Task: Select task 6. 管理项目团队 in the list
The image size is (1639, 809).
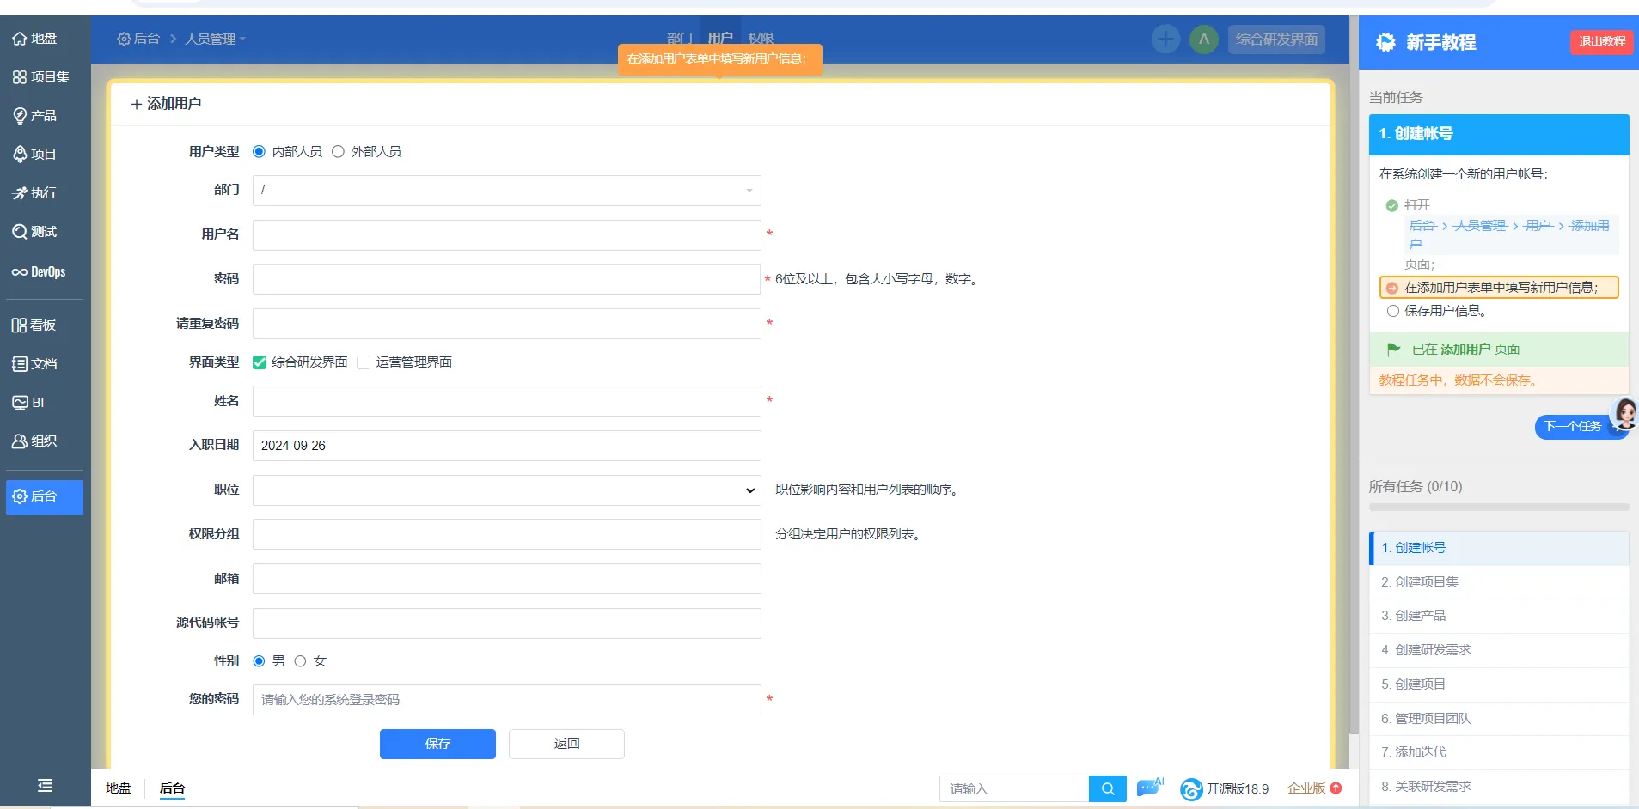Action: (1499, 719)
